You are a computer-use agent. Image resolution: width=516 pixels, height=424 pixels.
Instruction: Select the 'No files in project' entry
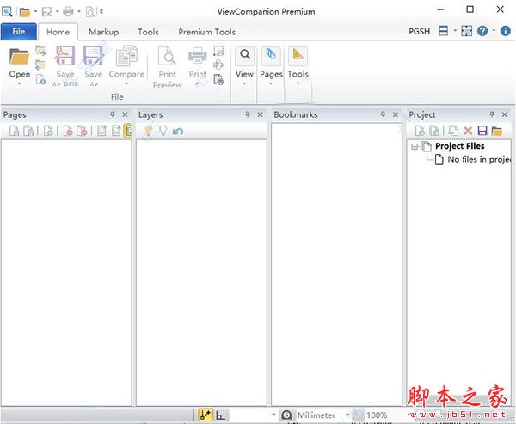[480, 159]
